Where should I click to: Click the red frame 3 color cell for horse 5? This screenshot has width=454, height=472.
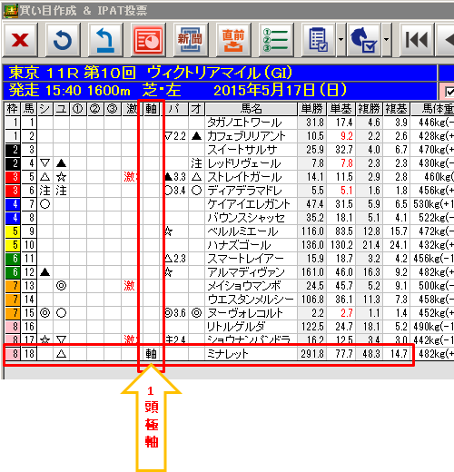tap(13, 177)
